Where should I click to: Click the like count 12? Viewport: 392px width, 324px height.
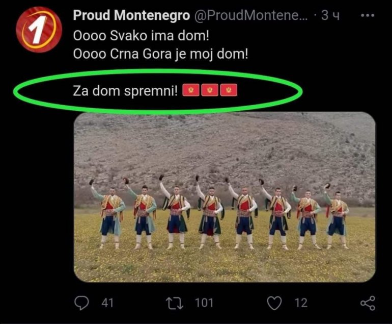pos(301,303)
